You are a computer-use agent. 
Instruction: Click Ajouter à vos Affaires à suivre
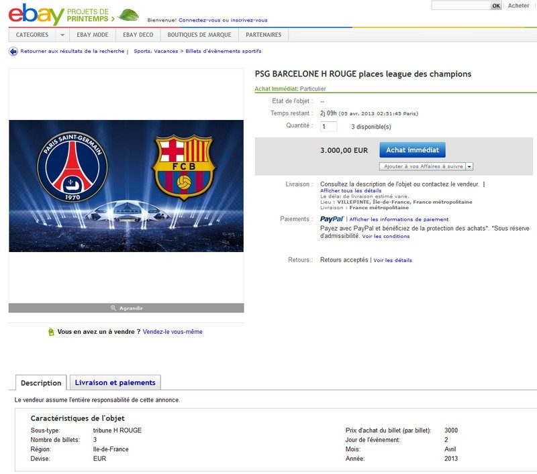point(423,166)
